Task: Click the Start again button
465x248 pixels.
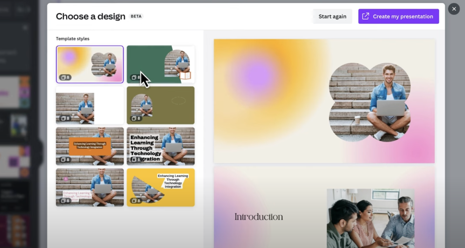Action: click(332, 16)
